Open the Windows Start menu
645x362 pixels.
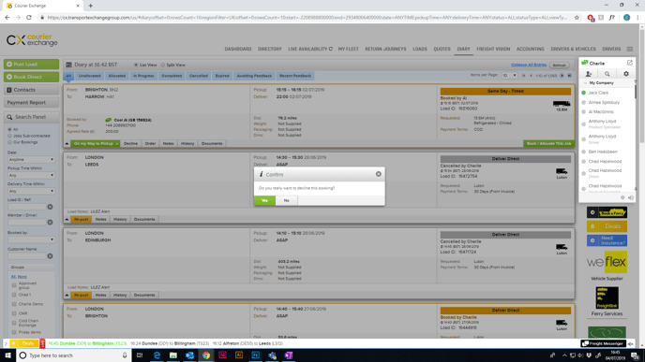[x=7, y=355]
